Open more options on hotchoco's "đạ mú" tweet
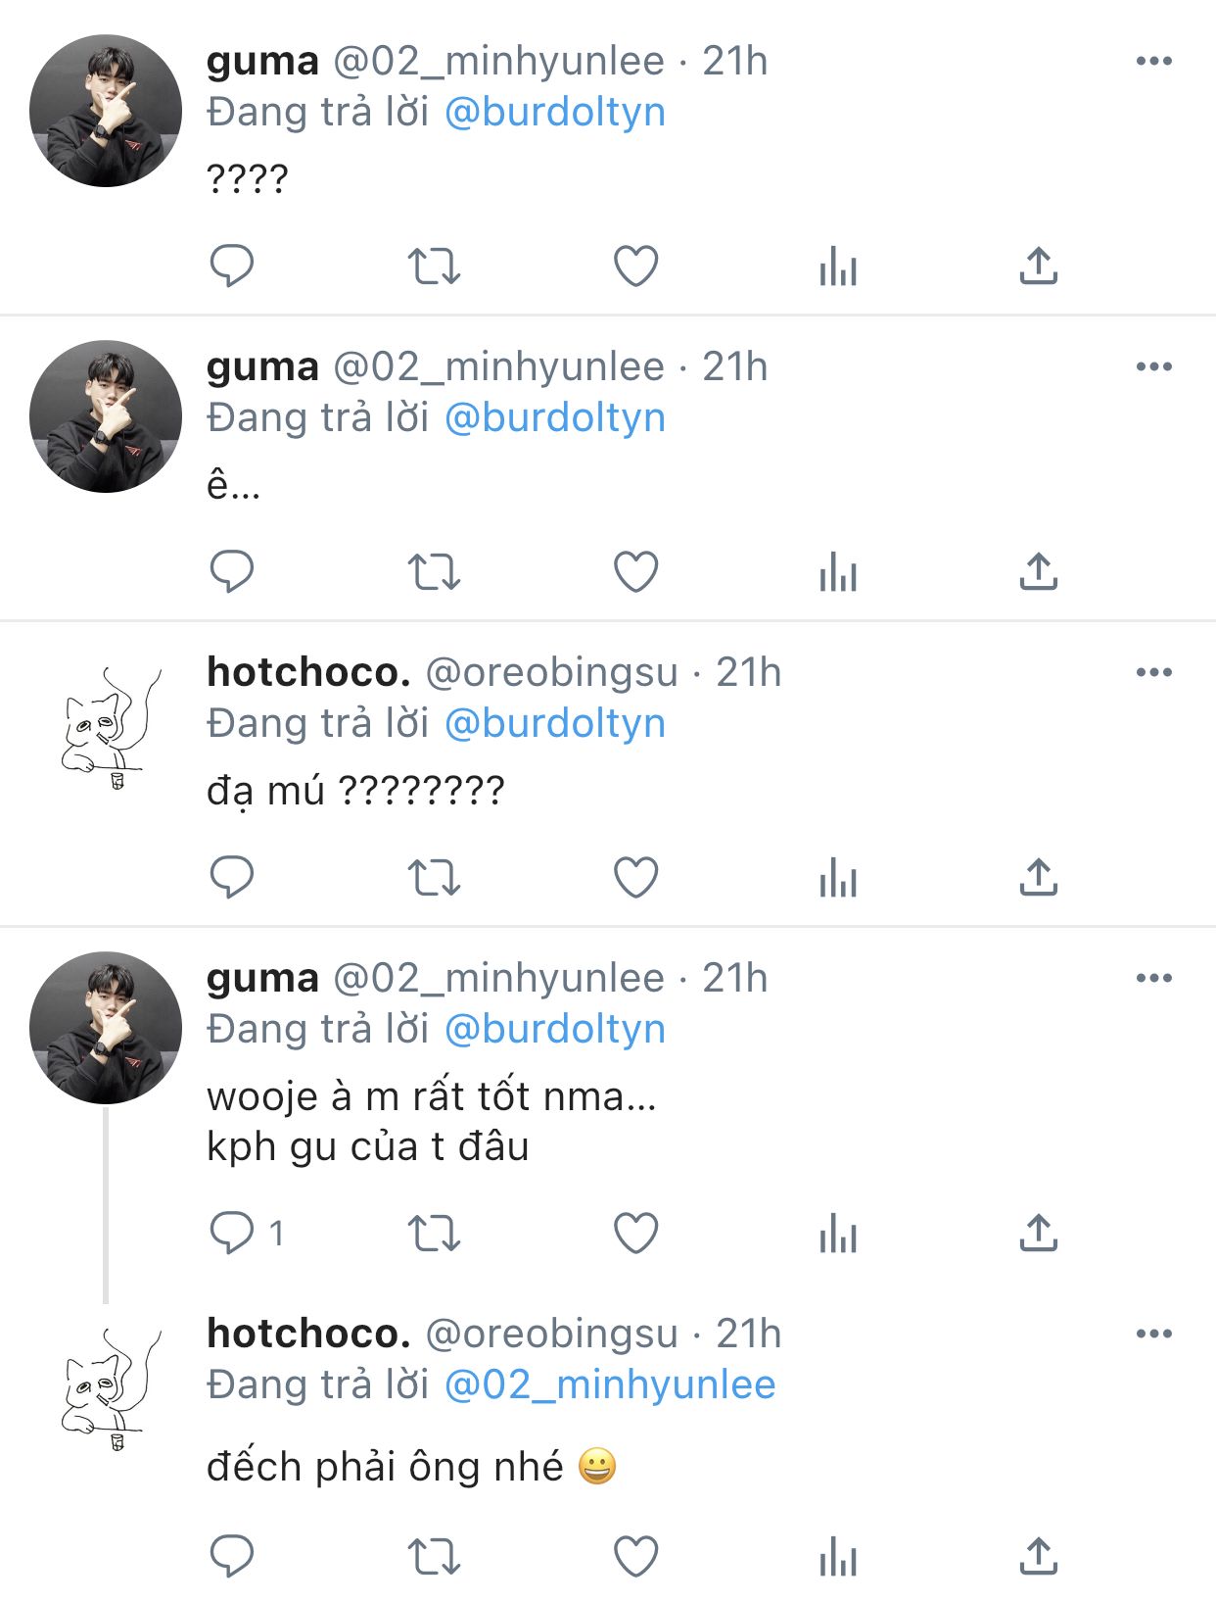Screen dimensions: 1216x1602 (1154, 672)
